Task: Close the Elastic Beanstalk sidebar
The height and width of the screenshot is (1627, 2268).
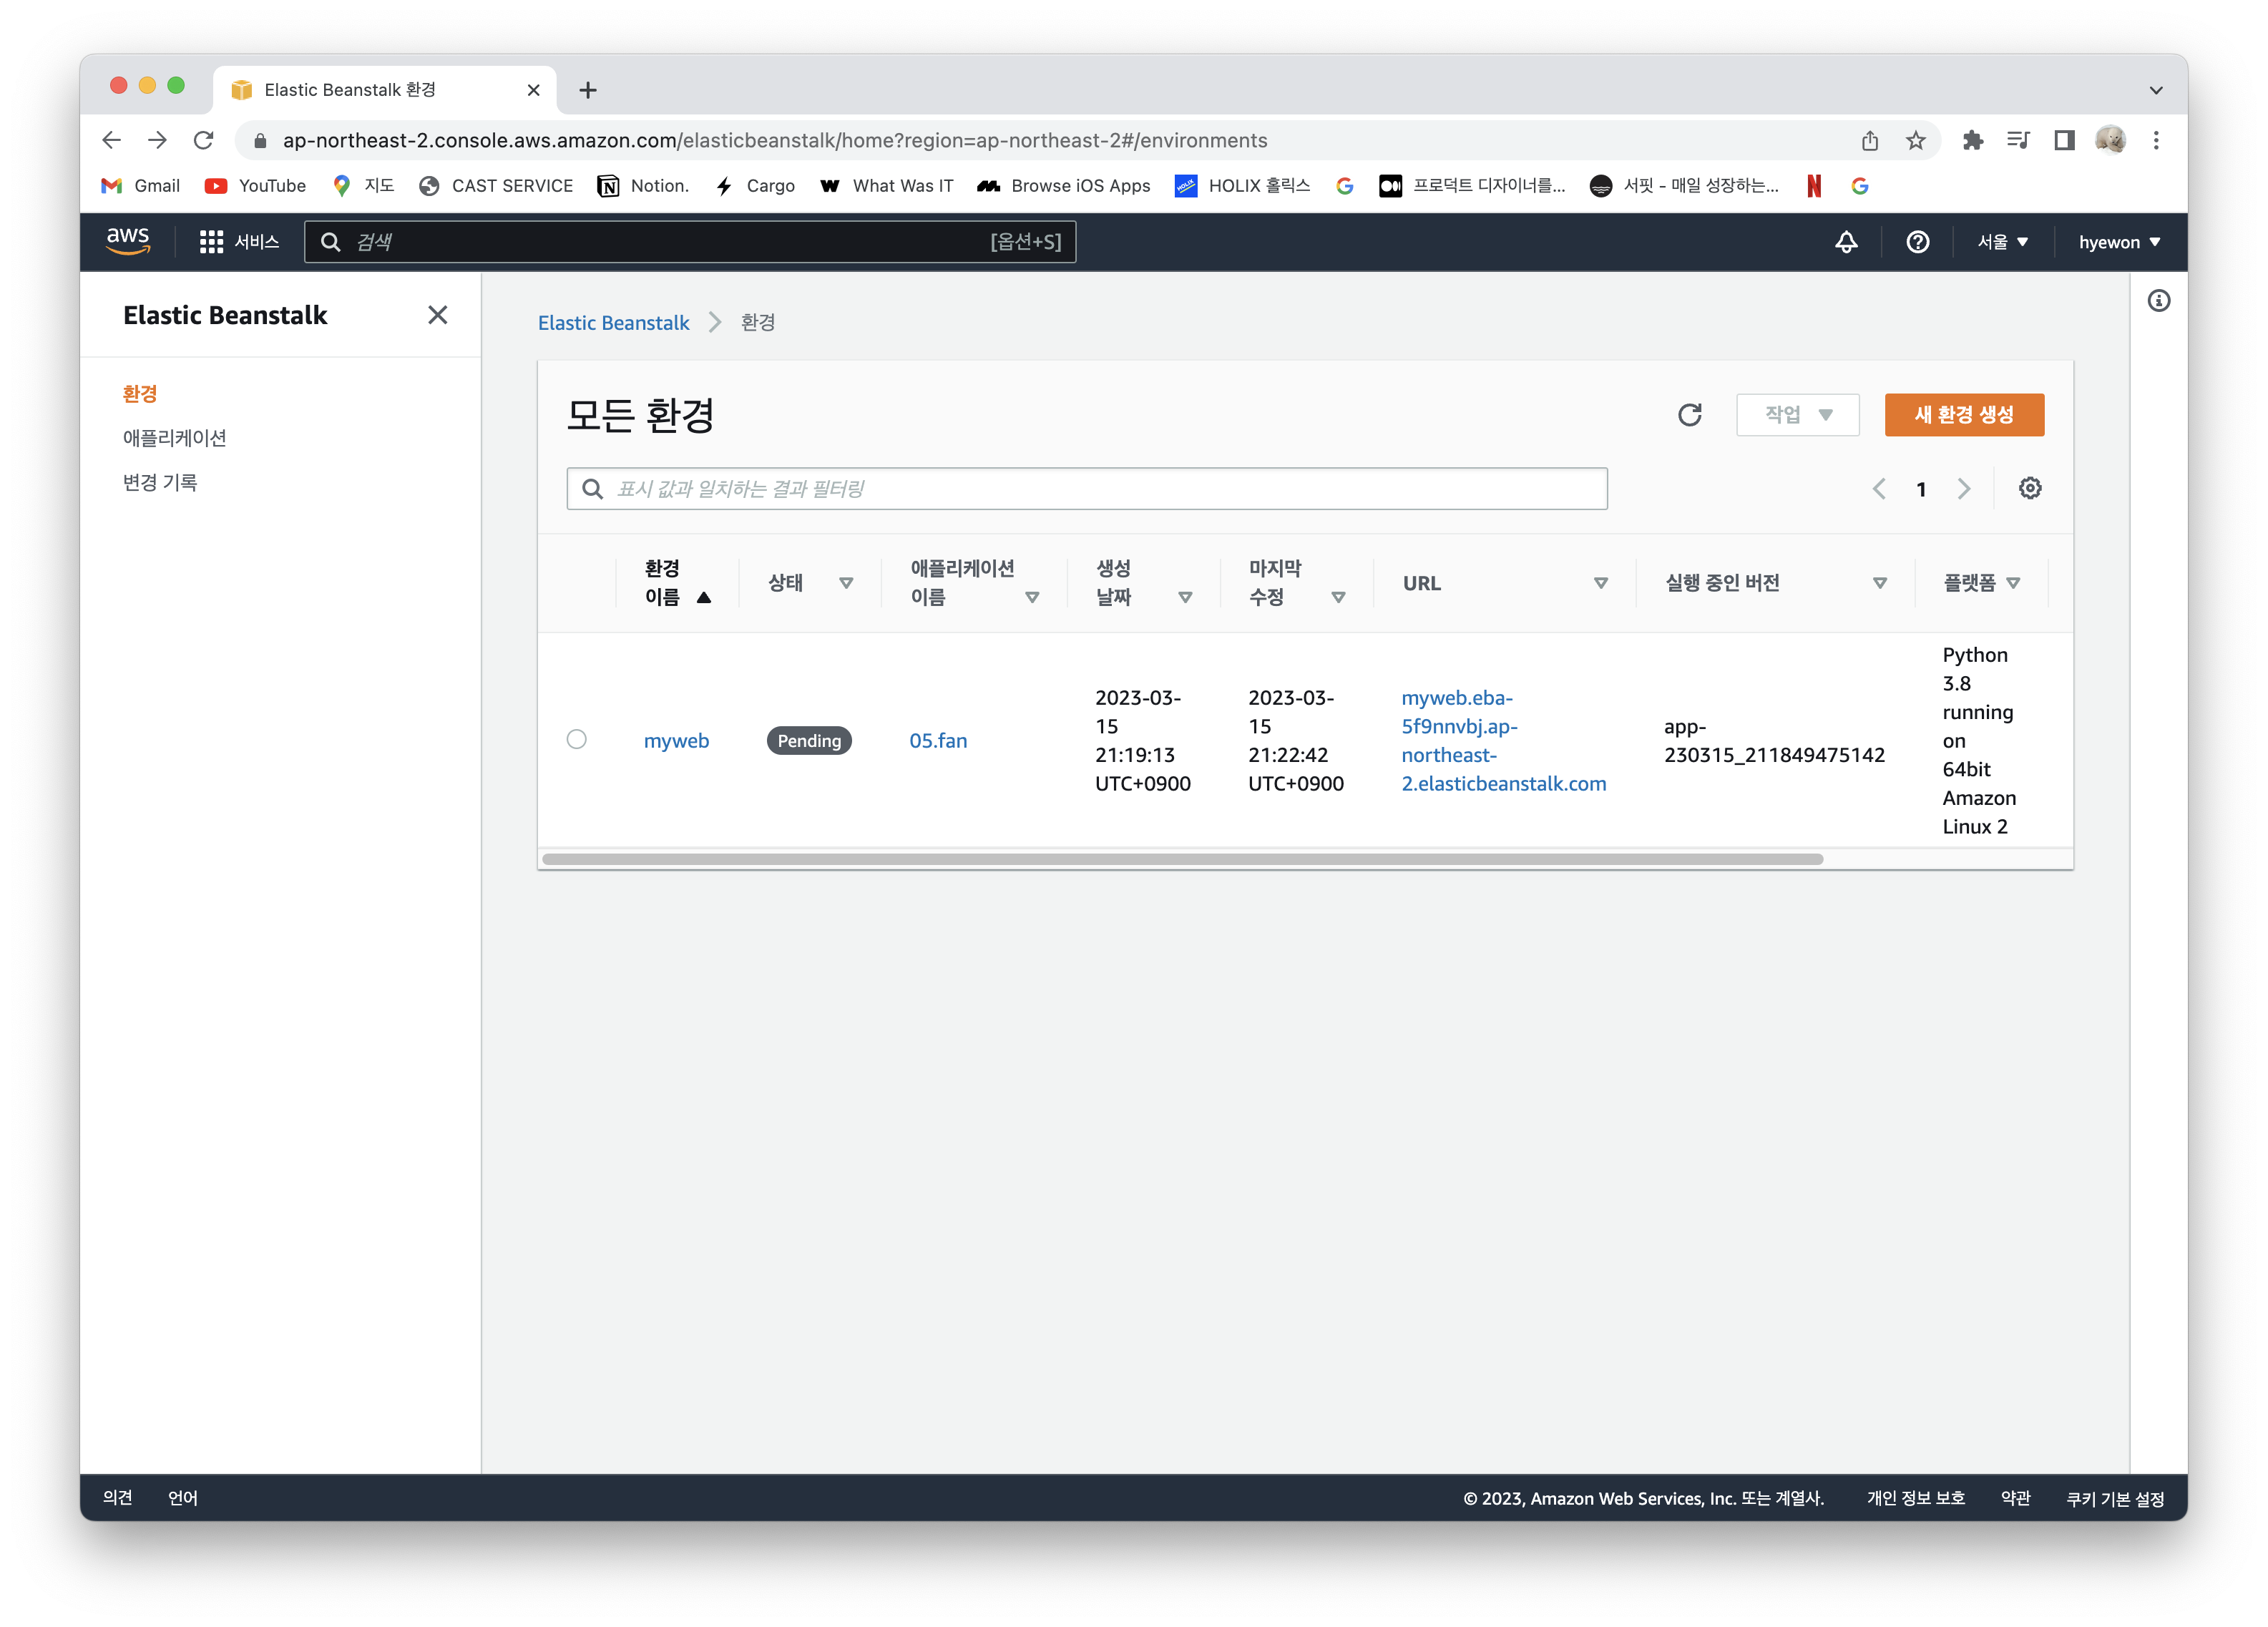Action: [x=437, y=315]
